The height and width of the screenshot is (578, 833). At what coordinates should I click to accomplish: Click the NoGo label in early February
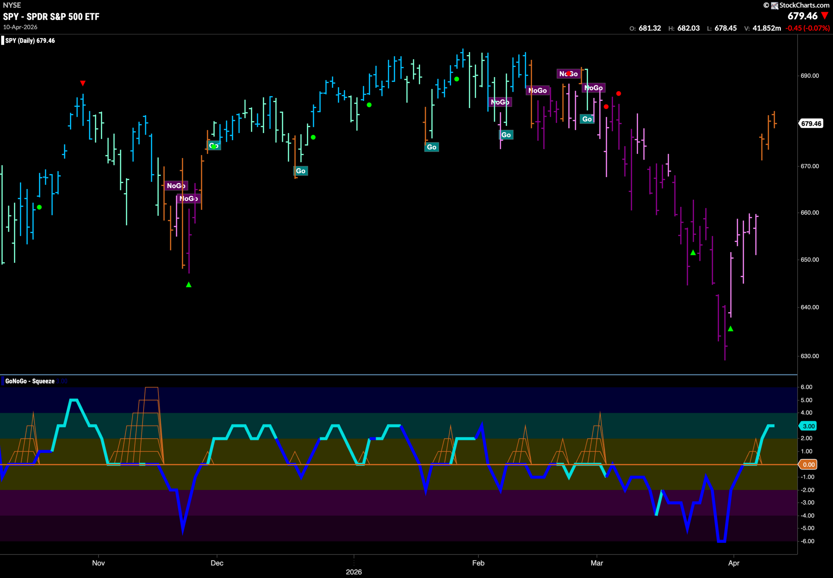pyautogui.click(x=500, y=102)
